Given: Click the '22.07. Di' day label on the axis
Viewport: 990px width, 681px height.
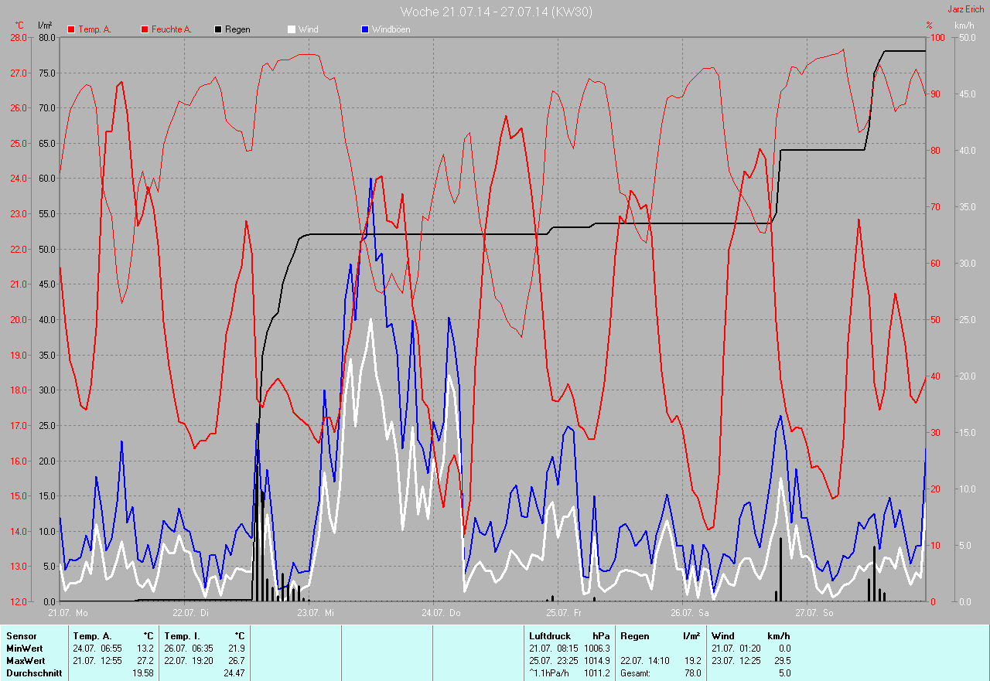Looking at the screenshot, I should [x=192, y=613].
